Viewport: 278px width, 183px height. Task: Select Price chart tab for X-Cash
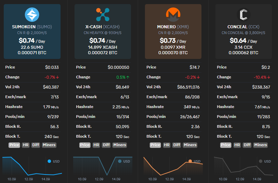pos(85,145)
